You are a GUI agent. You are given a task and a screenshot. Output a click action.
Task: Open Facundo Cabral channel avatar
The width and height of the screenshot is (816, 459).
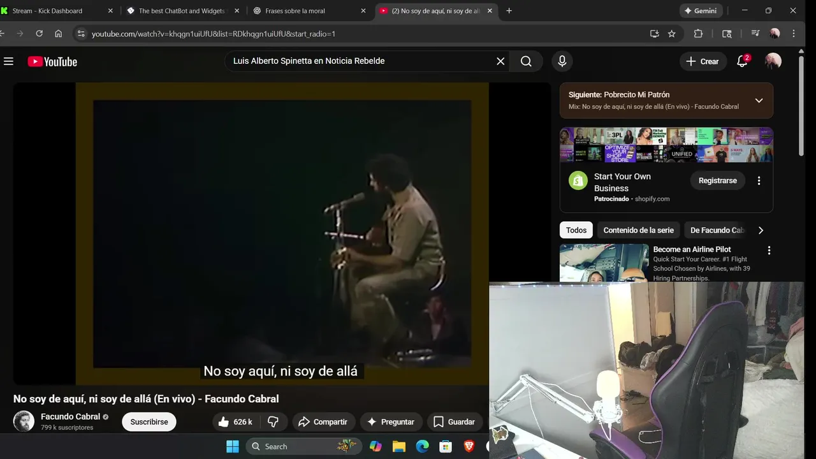24,421
